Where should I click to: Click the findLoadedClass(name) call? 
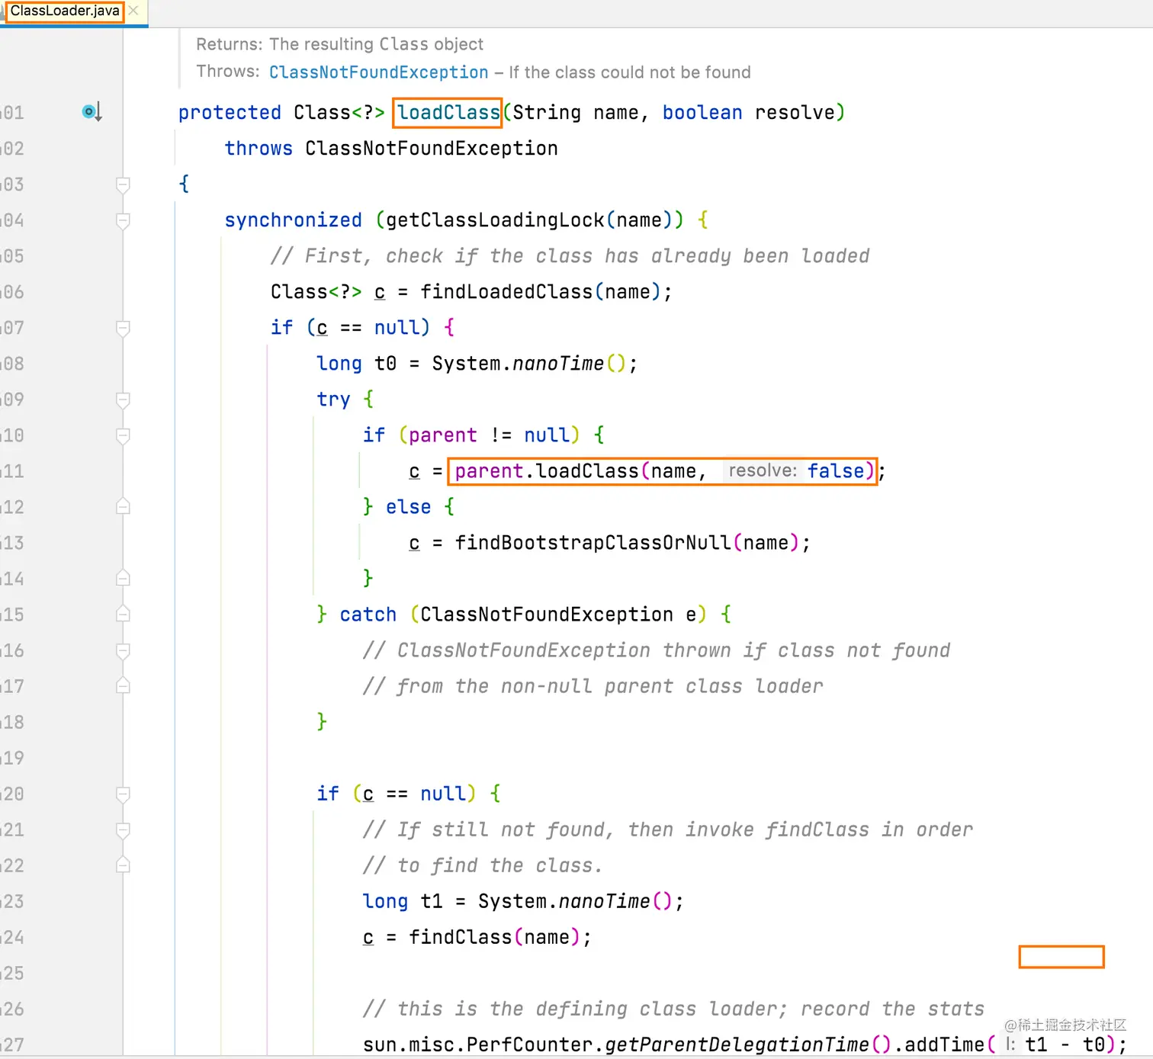coord(541,292)
